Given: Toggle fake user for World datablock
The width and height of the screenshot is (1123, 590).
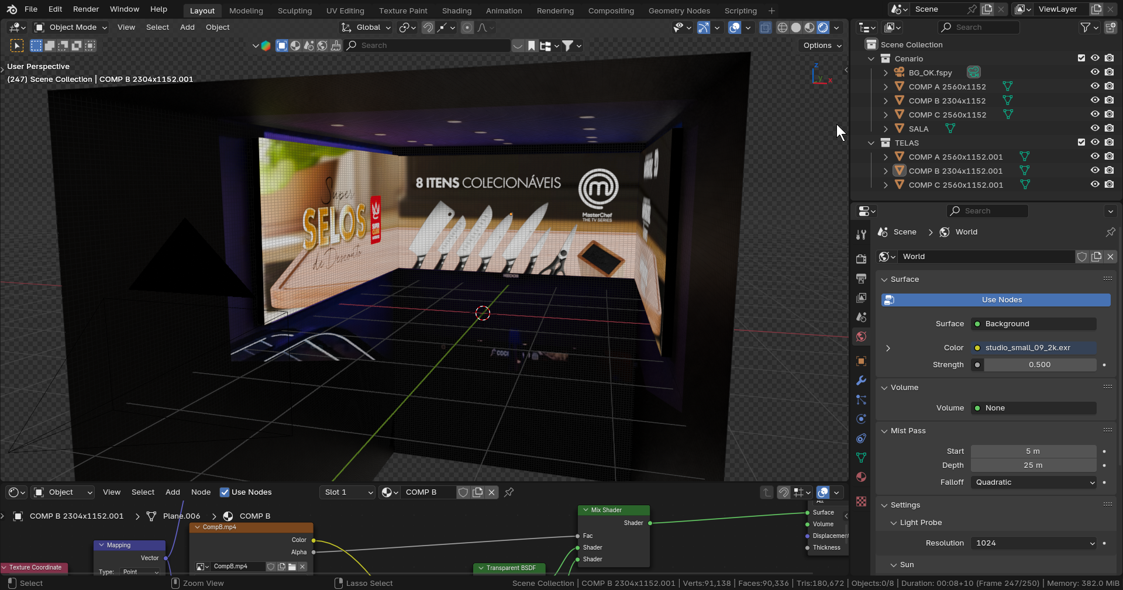Looking at the screenshot, I should point(1082,257).
